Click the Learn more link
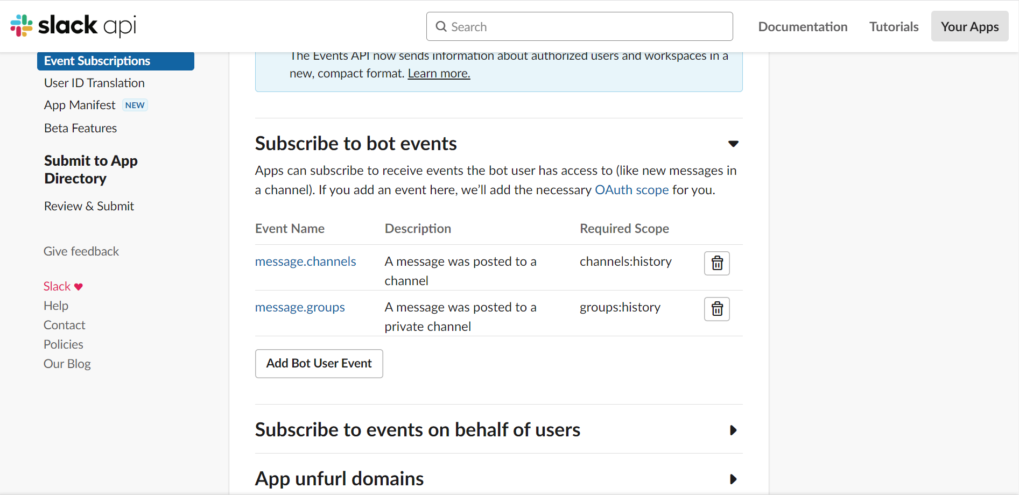1019x495 pixels. (439, 74)
